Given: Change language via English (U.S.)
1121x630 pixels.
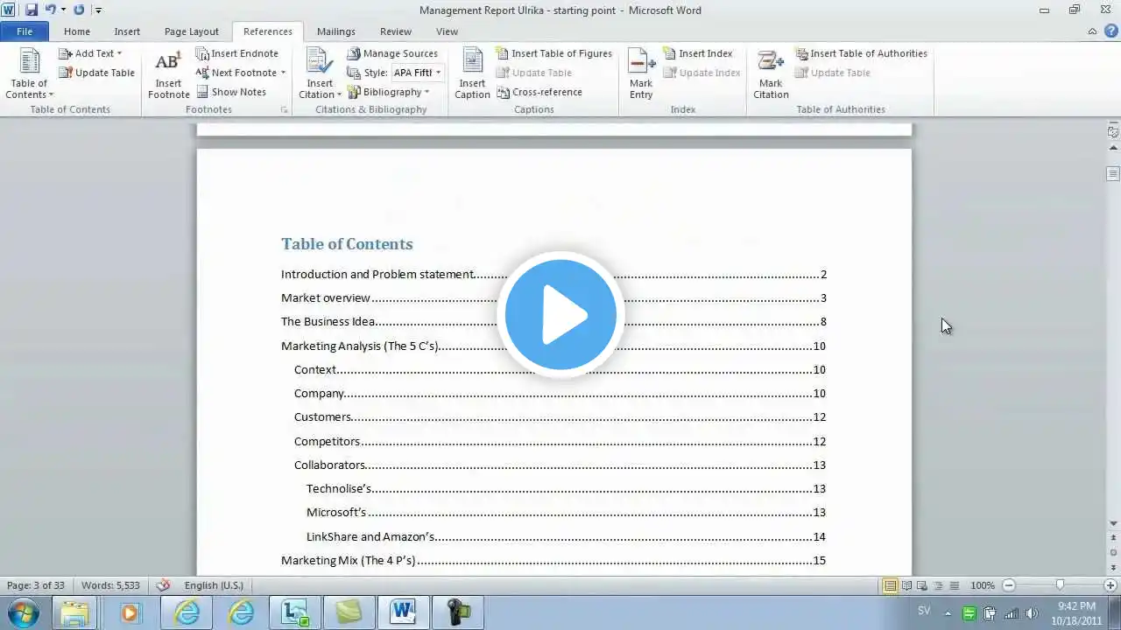Looking at the screenshot, I should pos(214,585).
